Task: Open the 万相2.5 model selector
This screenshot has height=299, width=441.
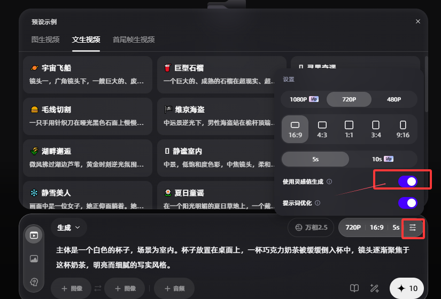Action: coord(311,227)
